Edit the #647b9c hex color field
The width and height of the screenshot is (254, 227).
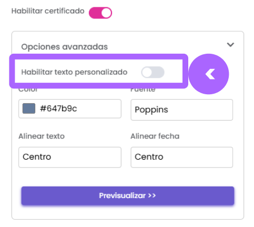70,108
